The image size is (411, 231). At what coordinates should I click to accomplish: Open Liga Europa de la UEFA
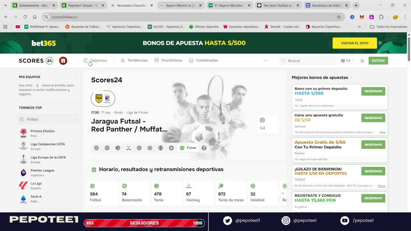coord(48,159)
